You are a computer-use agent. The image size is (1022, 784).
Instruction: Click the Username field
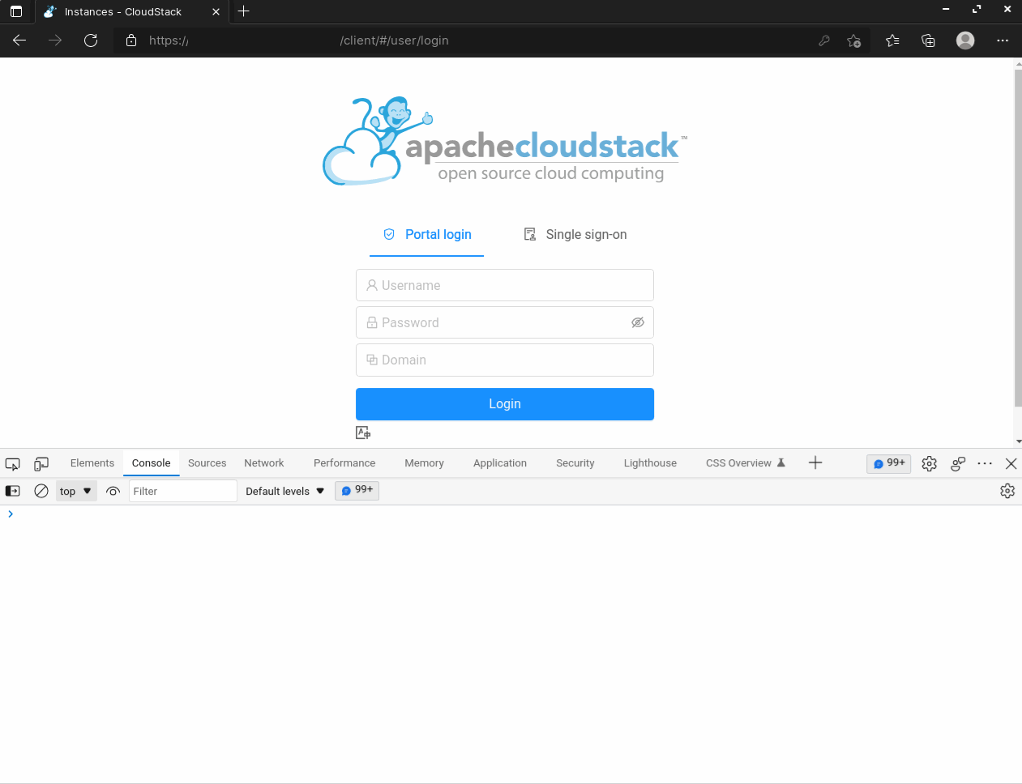[x=505, y=285]
